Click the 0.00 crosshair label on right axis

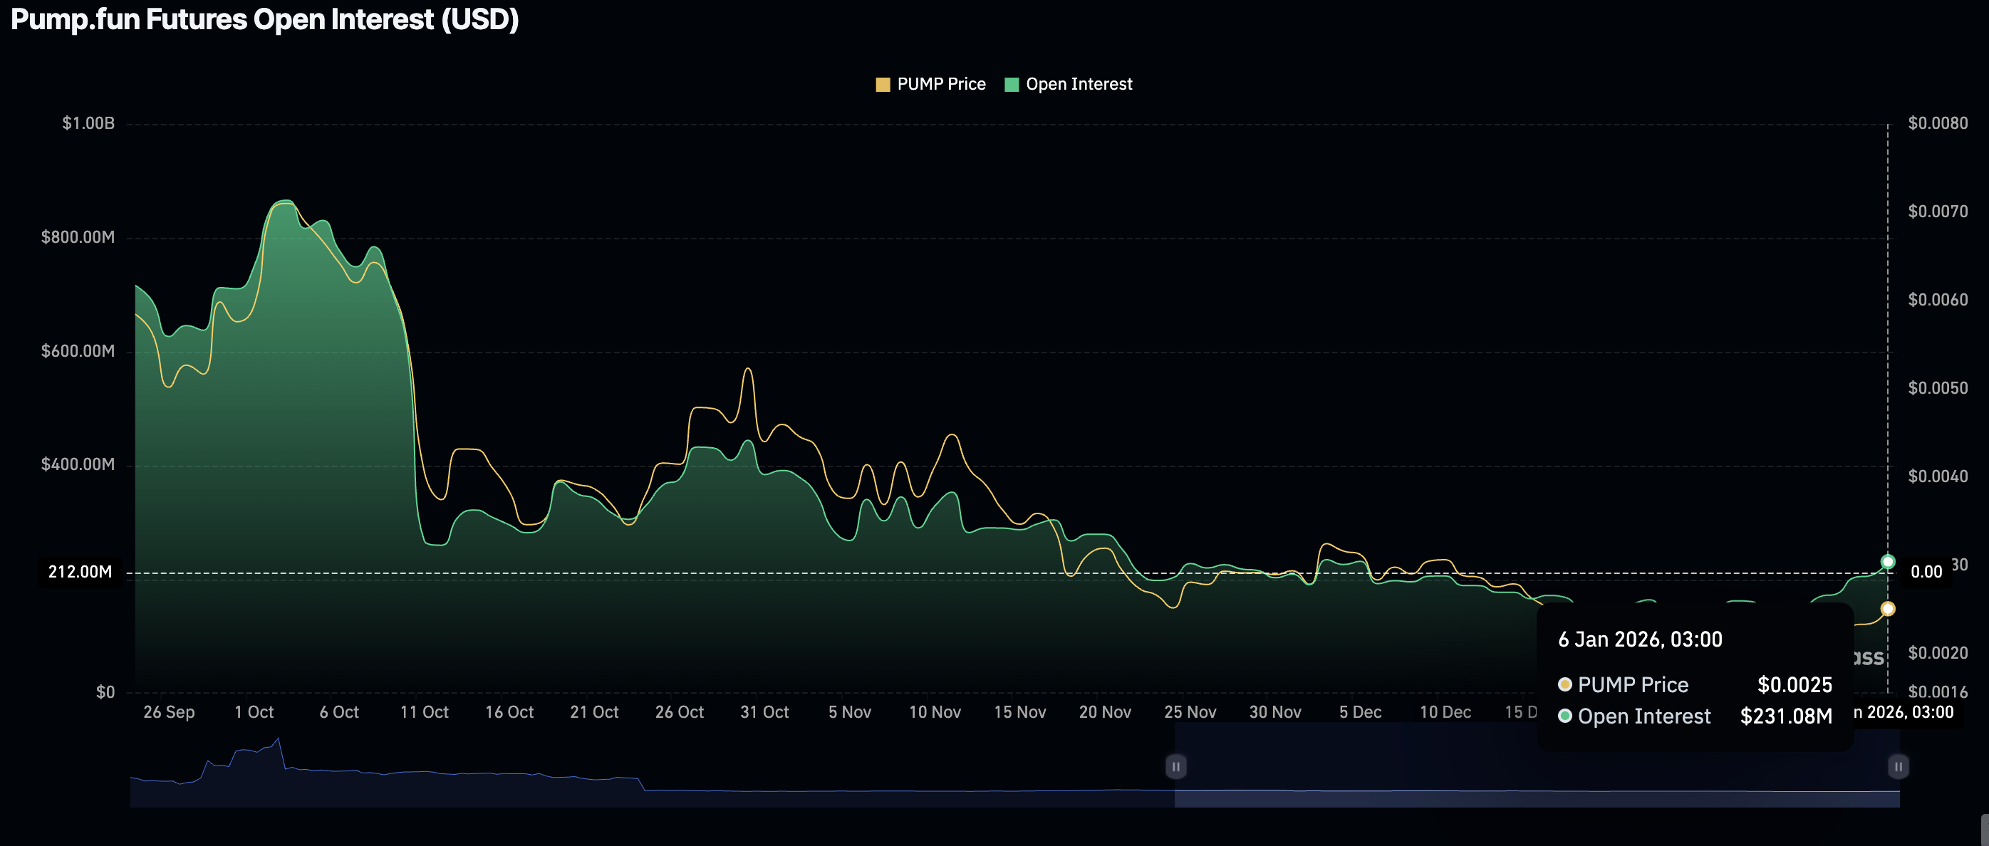coord(1926,572)
